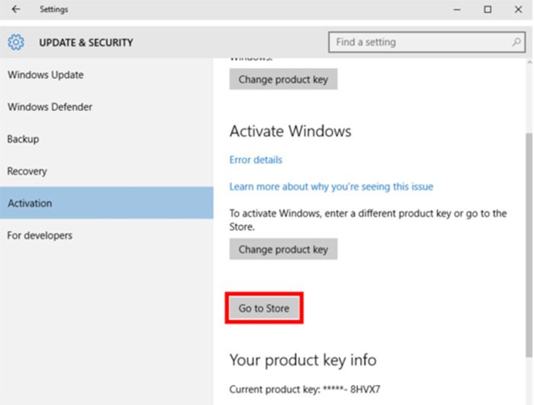
Task: Open the Error details link
Action: pyautogui.click(x=255, y=159)
